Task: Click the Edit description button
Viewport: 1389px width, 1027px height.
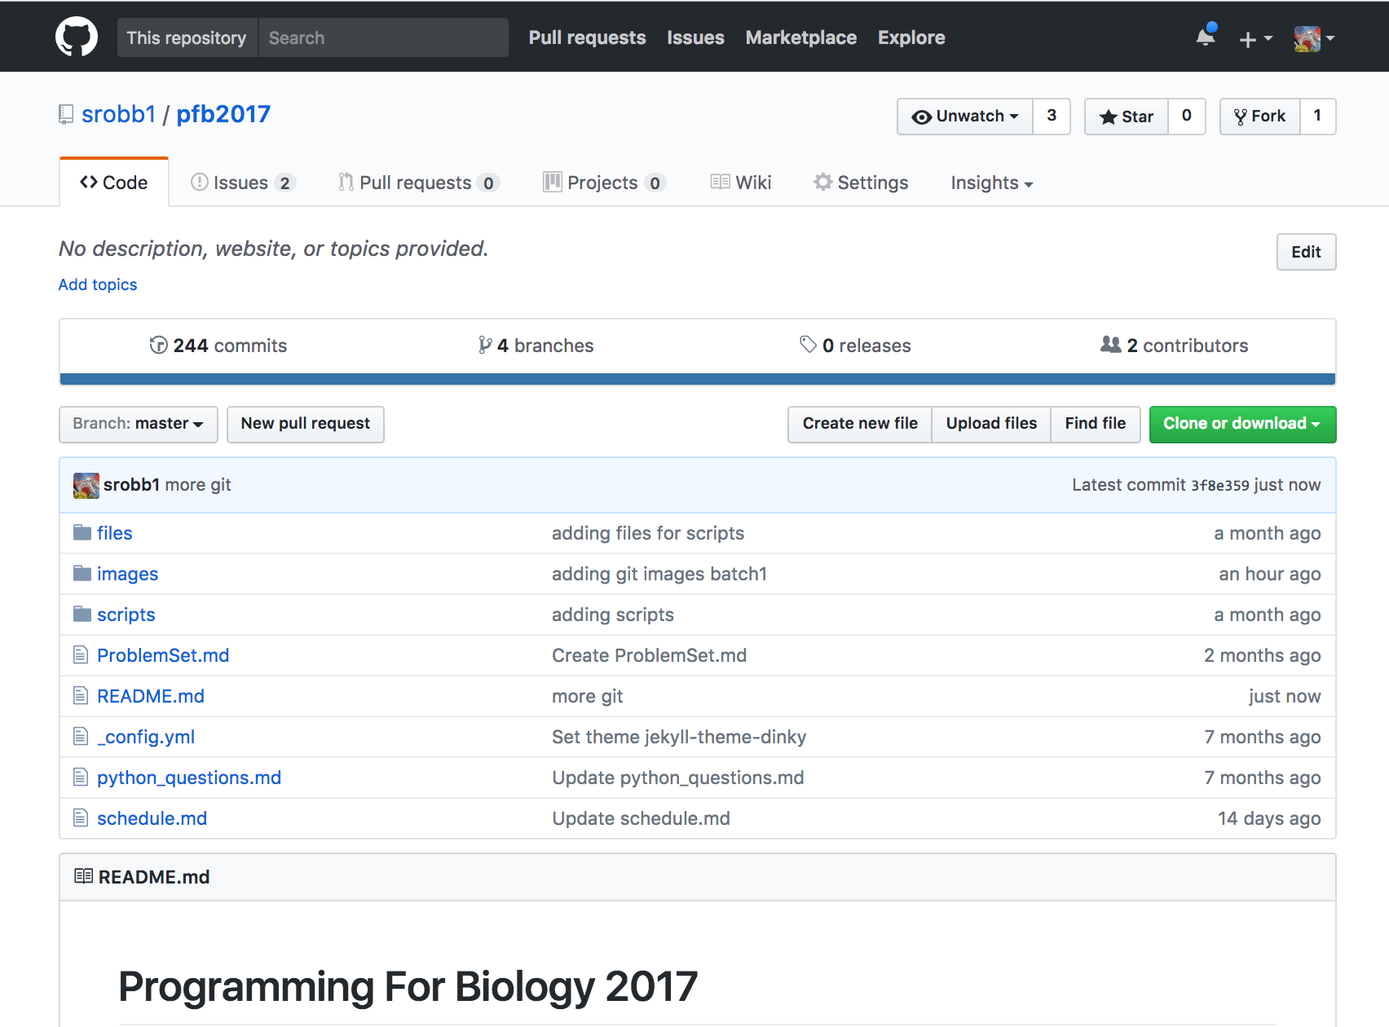Action: click(1306, 252)
